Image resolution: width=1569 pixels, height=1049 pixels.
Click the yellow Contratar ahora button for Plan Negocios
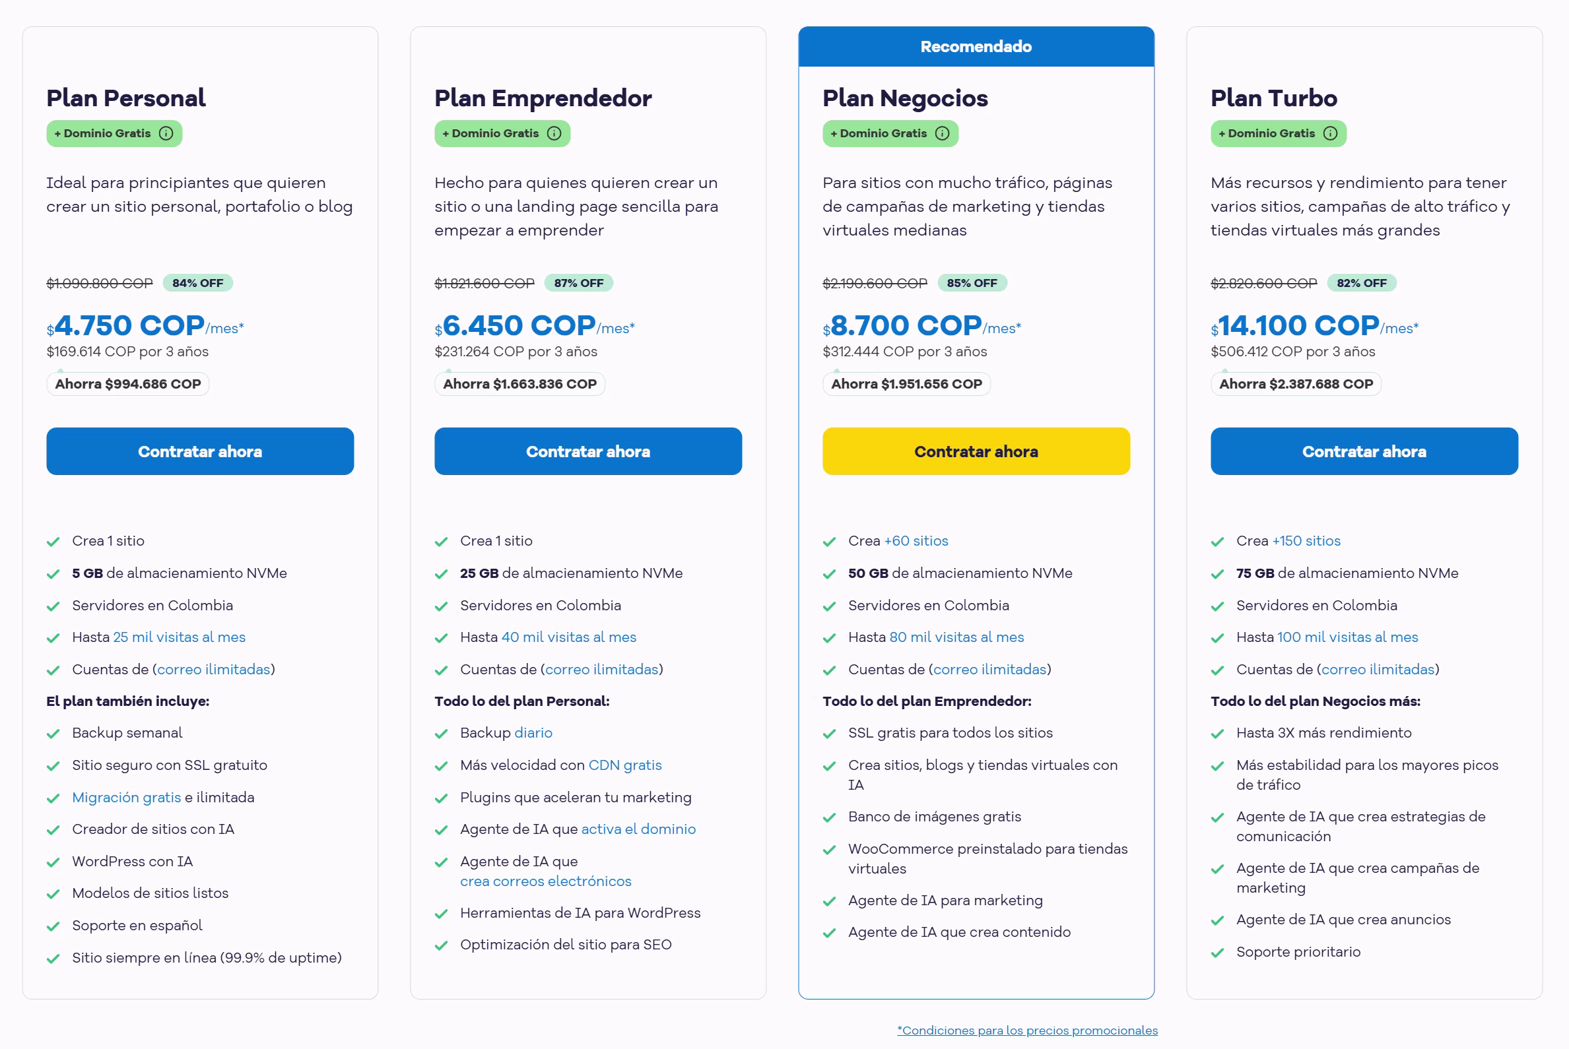coord(976,451)
